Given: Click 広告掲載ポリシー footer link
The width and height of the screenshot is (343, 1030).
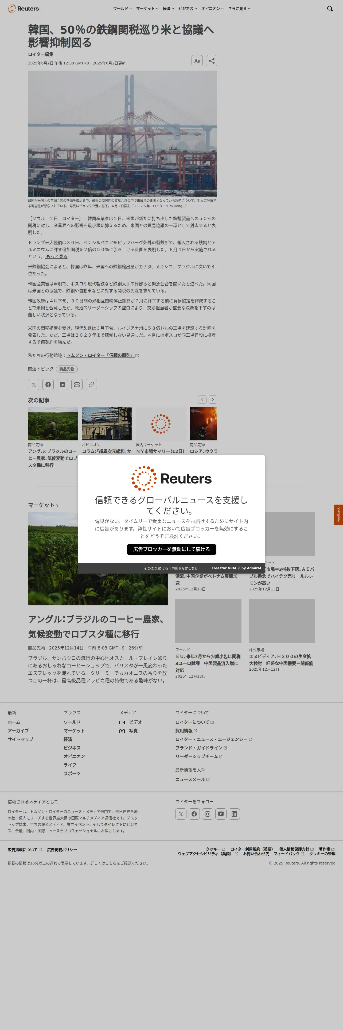Looking at the screenshot, I should pyautogui.click(x=62, y=850).
